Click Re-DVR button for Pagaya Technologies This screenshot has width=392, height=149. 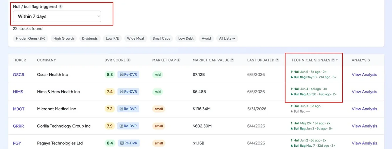(x=128, y=143)
